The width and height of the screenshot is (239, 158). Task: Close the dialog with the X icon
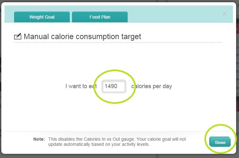(x=224, y=13)
